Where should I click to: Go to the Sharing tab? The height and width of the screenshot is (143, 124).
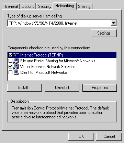(84, 6)
